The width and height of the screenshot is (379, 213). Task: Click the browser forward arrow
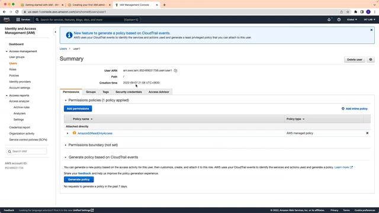coord(11,12)
